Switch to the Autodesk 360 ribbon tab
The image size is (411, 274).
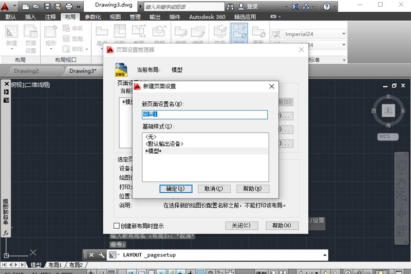coord(207,17)
